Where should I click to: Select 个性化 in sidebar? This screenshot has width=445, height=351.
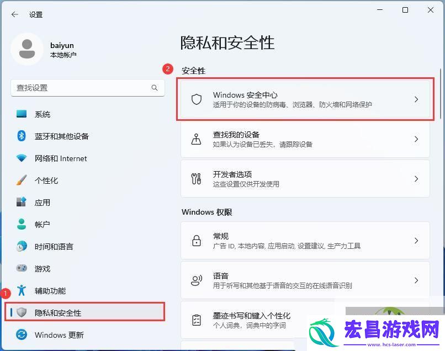87,180
